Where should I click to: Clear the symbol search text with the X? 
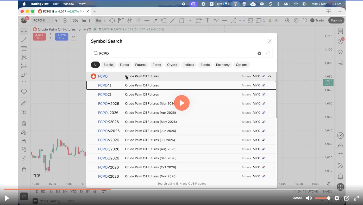point(259,53)
